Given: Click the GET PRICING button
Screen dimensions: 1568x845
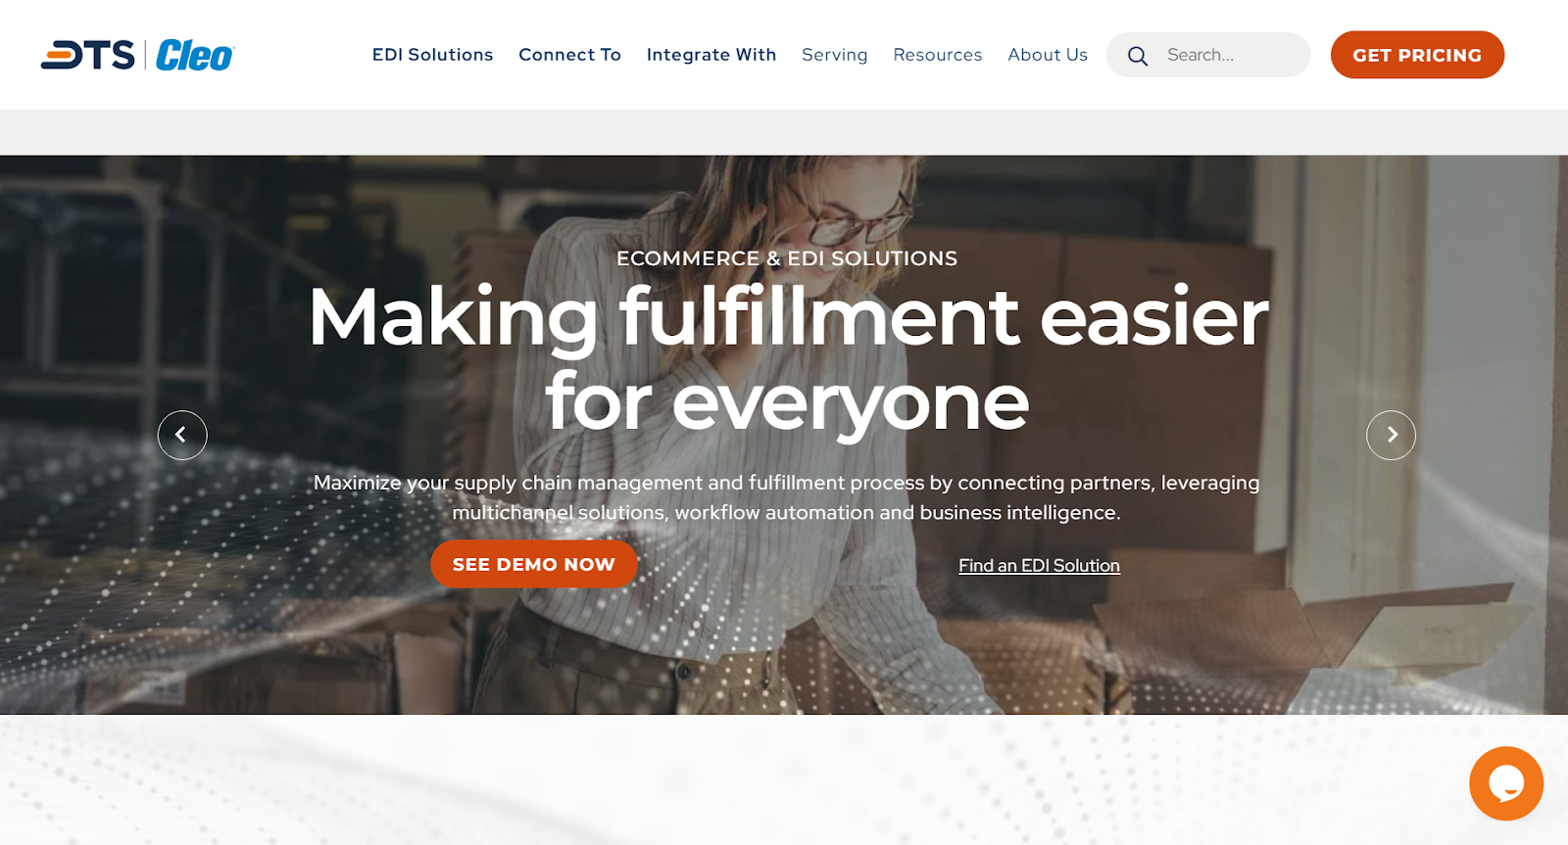Looking at the screenshot, I should (x=1417, y=55).
